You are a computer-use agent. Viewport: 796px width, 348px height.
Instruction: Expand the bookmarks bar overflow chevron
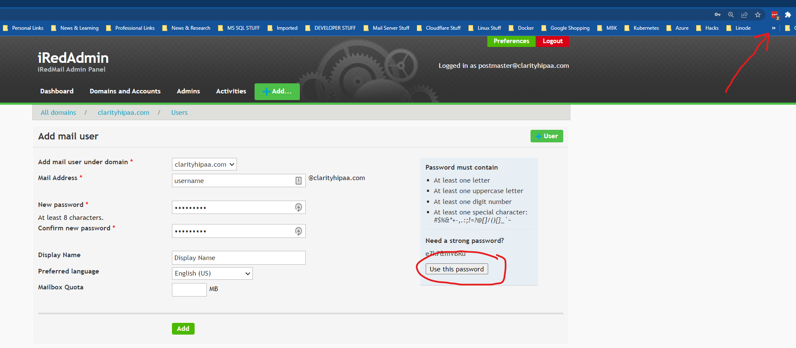(773, 28)
